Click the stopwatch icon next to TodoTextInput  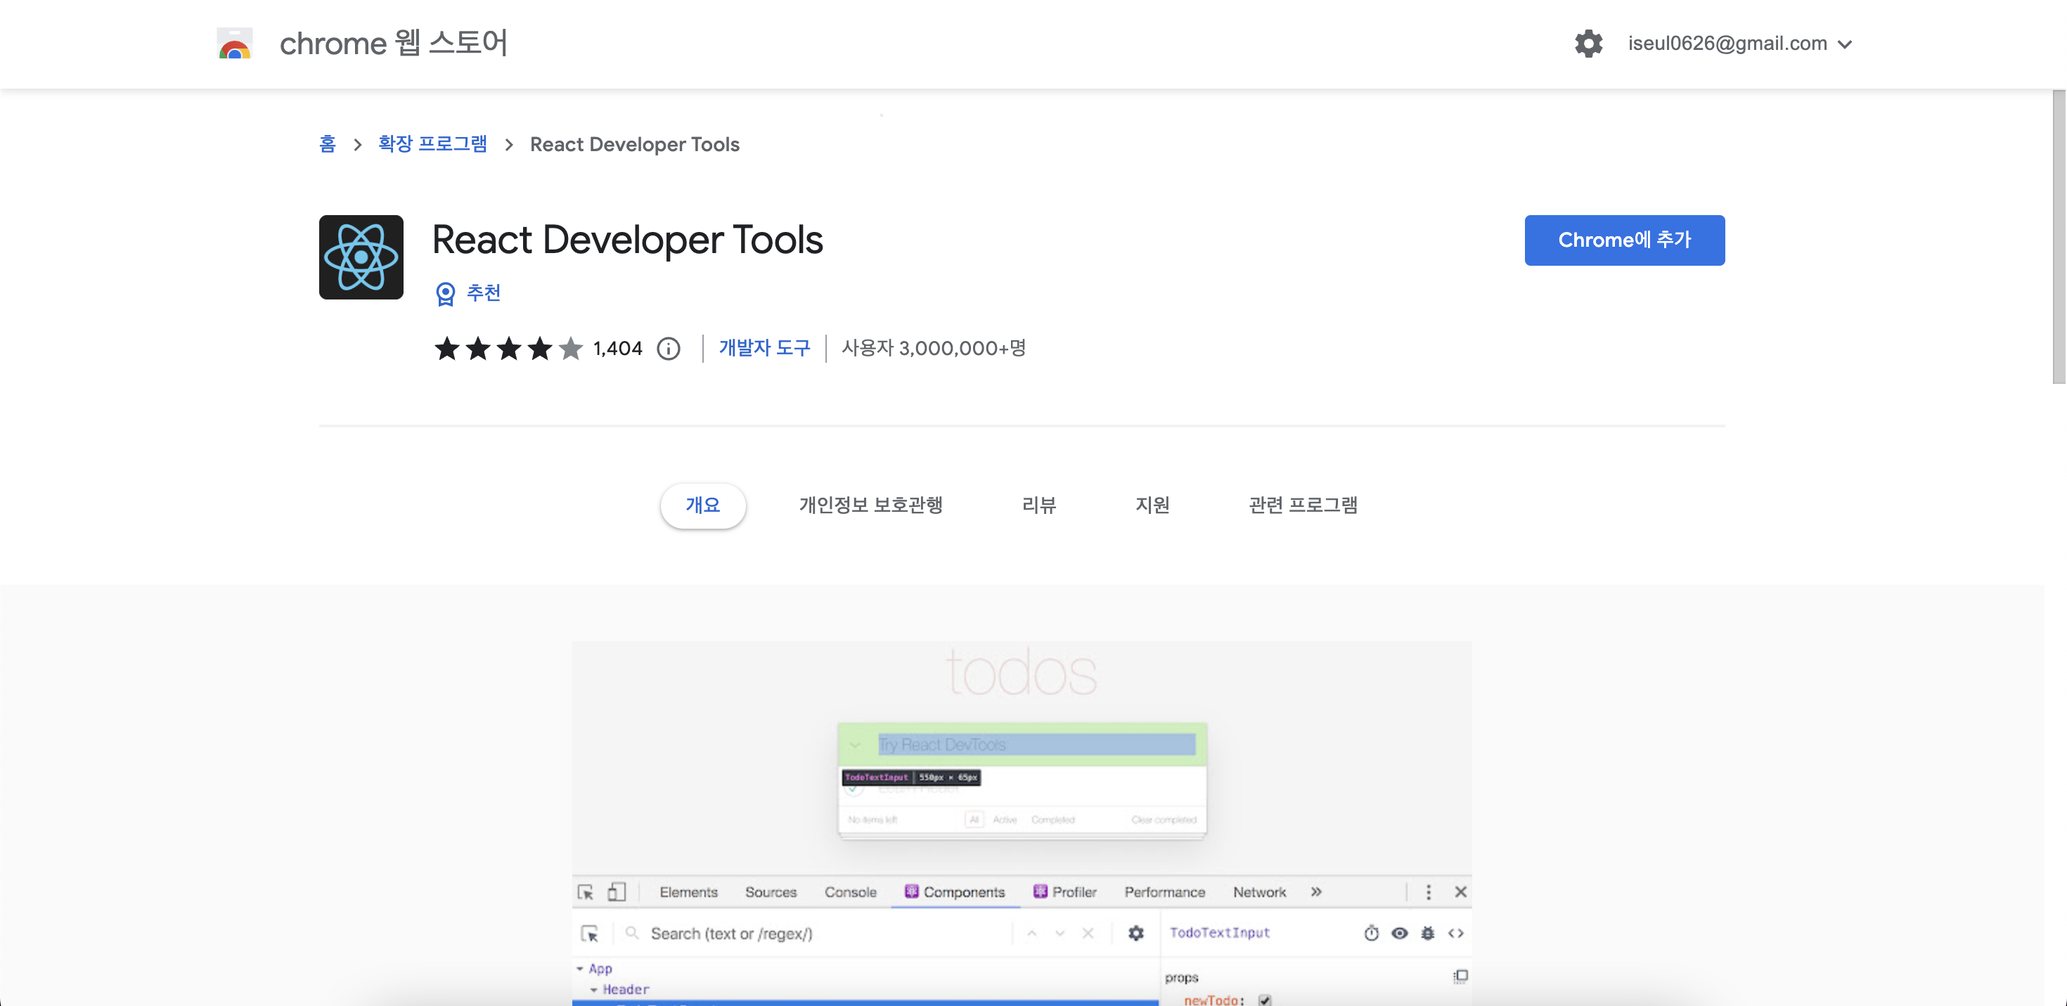pyautogui.click(x=1371, y=933)
